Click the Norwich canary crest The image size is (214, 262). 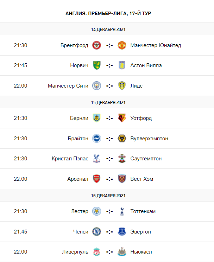click(x=96, y=65)
